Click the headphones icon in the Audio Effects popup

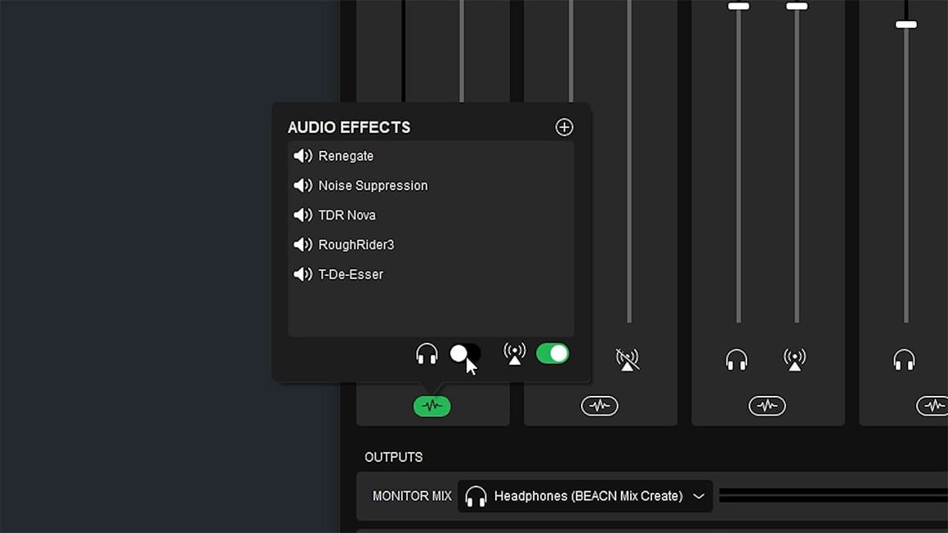427,353
